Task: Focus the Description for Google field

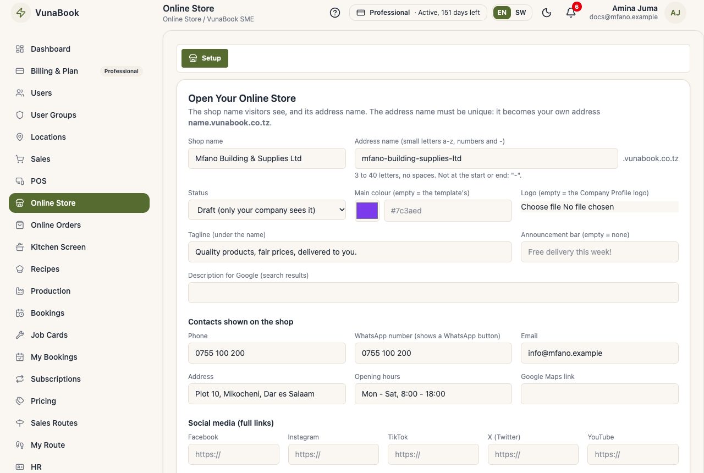Action: coord(433,293)
